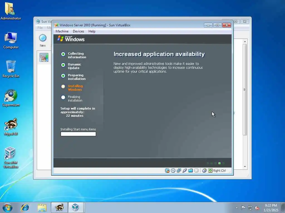Click the green progress dots indicator
Screen dimensions: 285x213
[x=216, y=163]
